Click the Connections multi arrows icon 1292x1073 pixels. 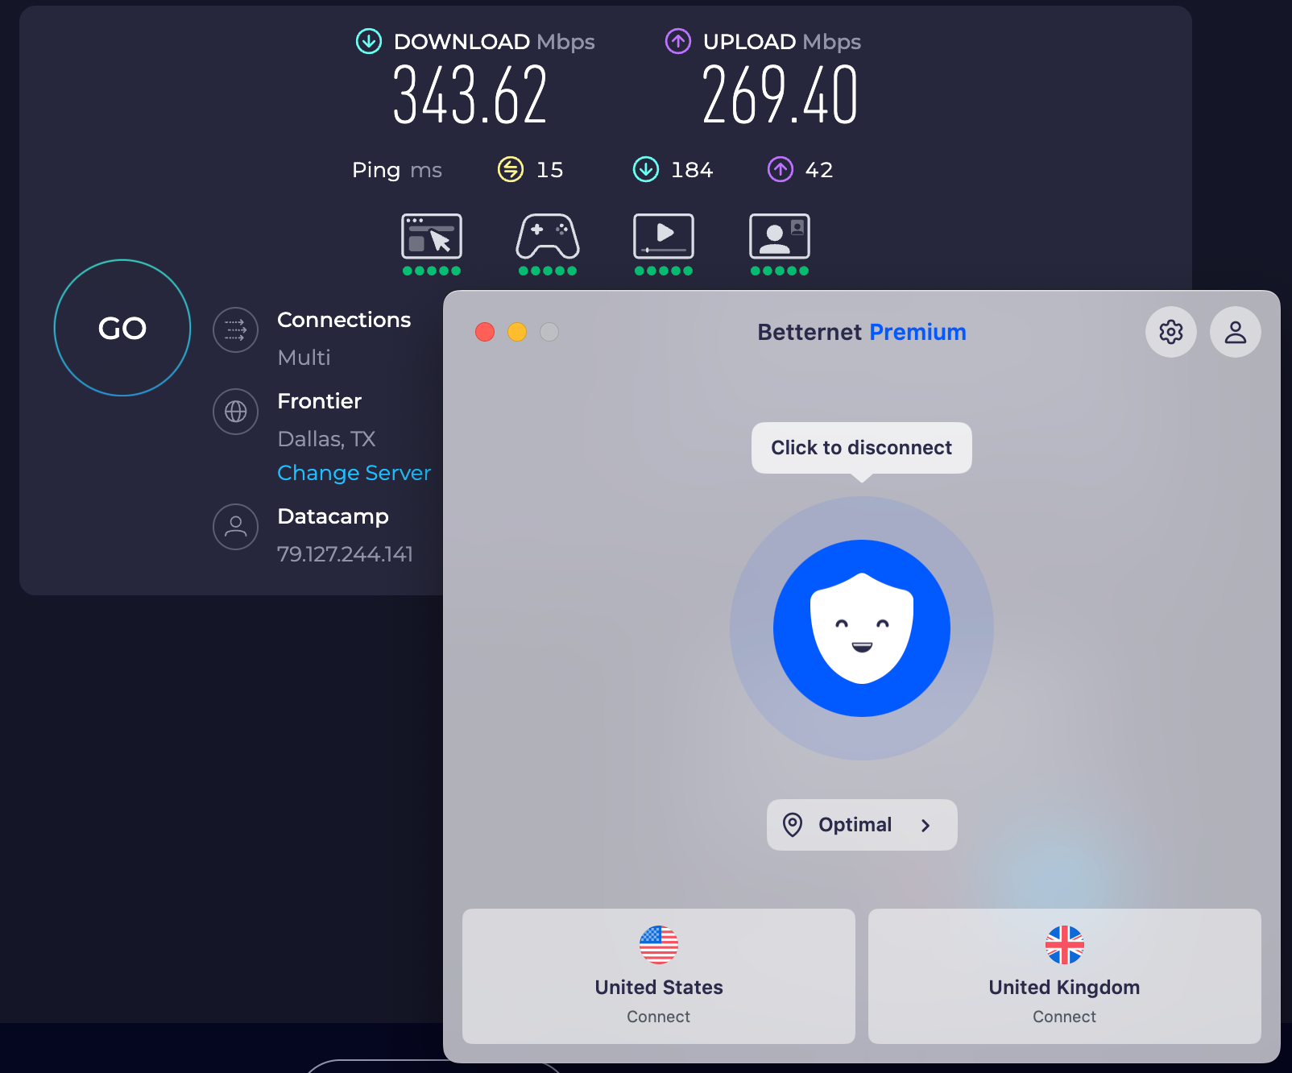click(x=235, y=330)
